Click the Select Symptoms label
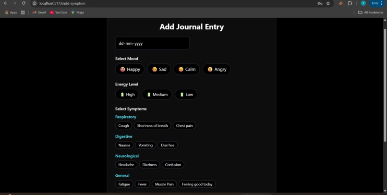387x195 pixels. click(x=131, y=109)
